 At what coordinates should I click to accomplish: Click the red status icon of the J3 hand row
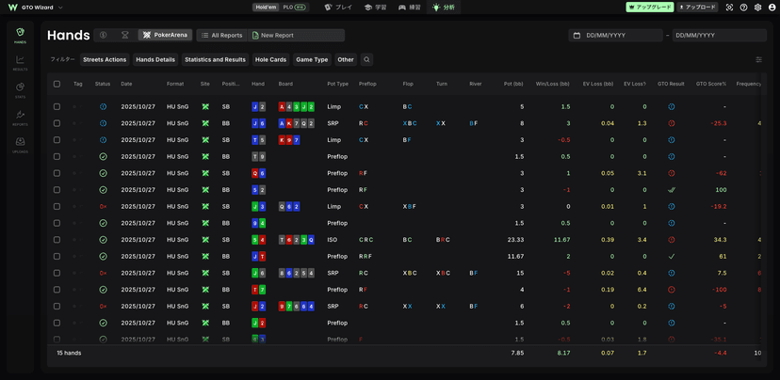[x=103, y=207]
